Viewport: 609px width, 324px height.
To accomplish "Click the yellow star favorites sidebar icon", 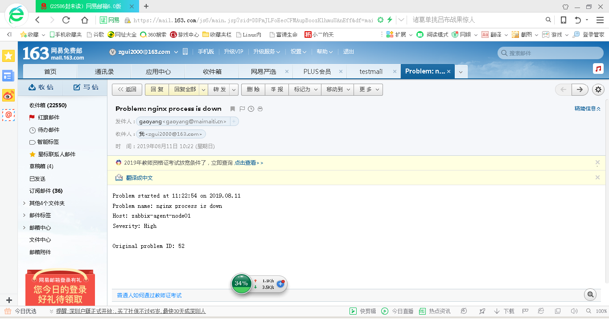I will point(8,56).
